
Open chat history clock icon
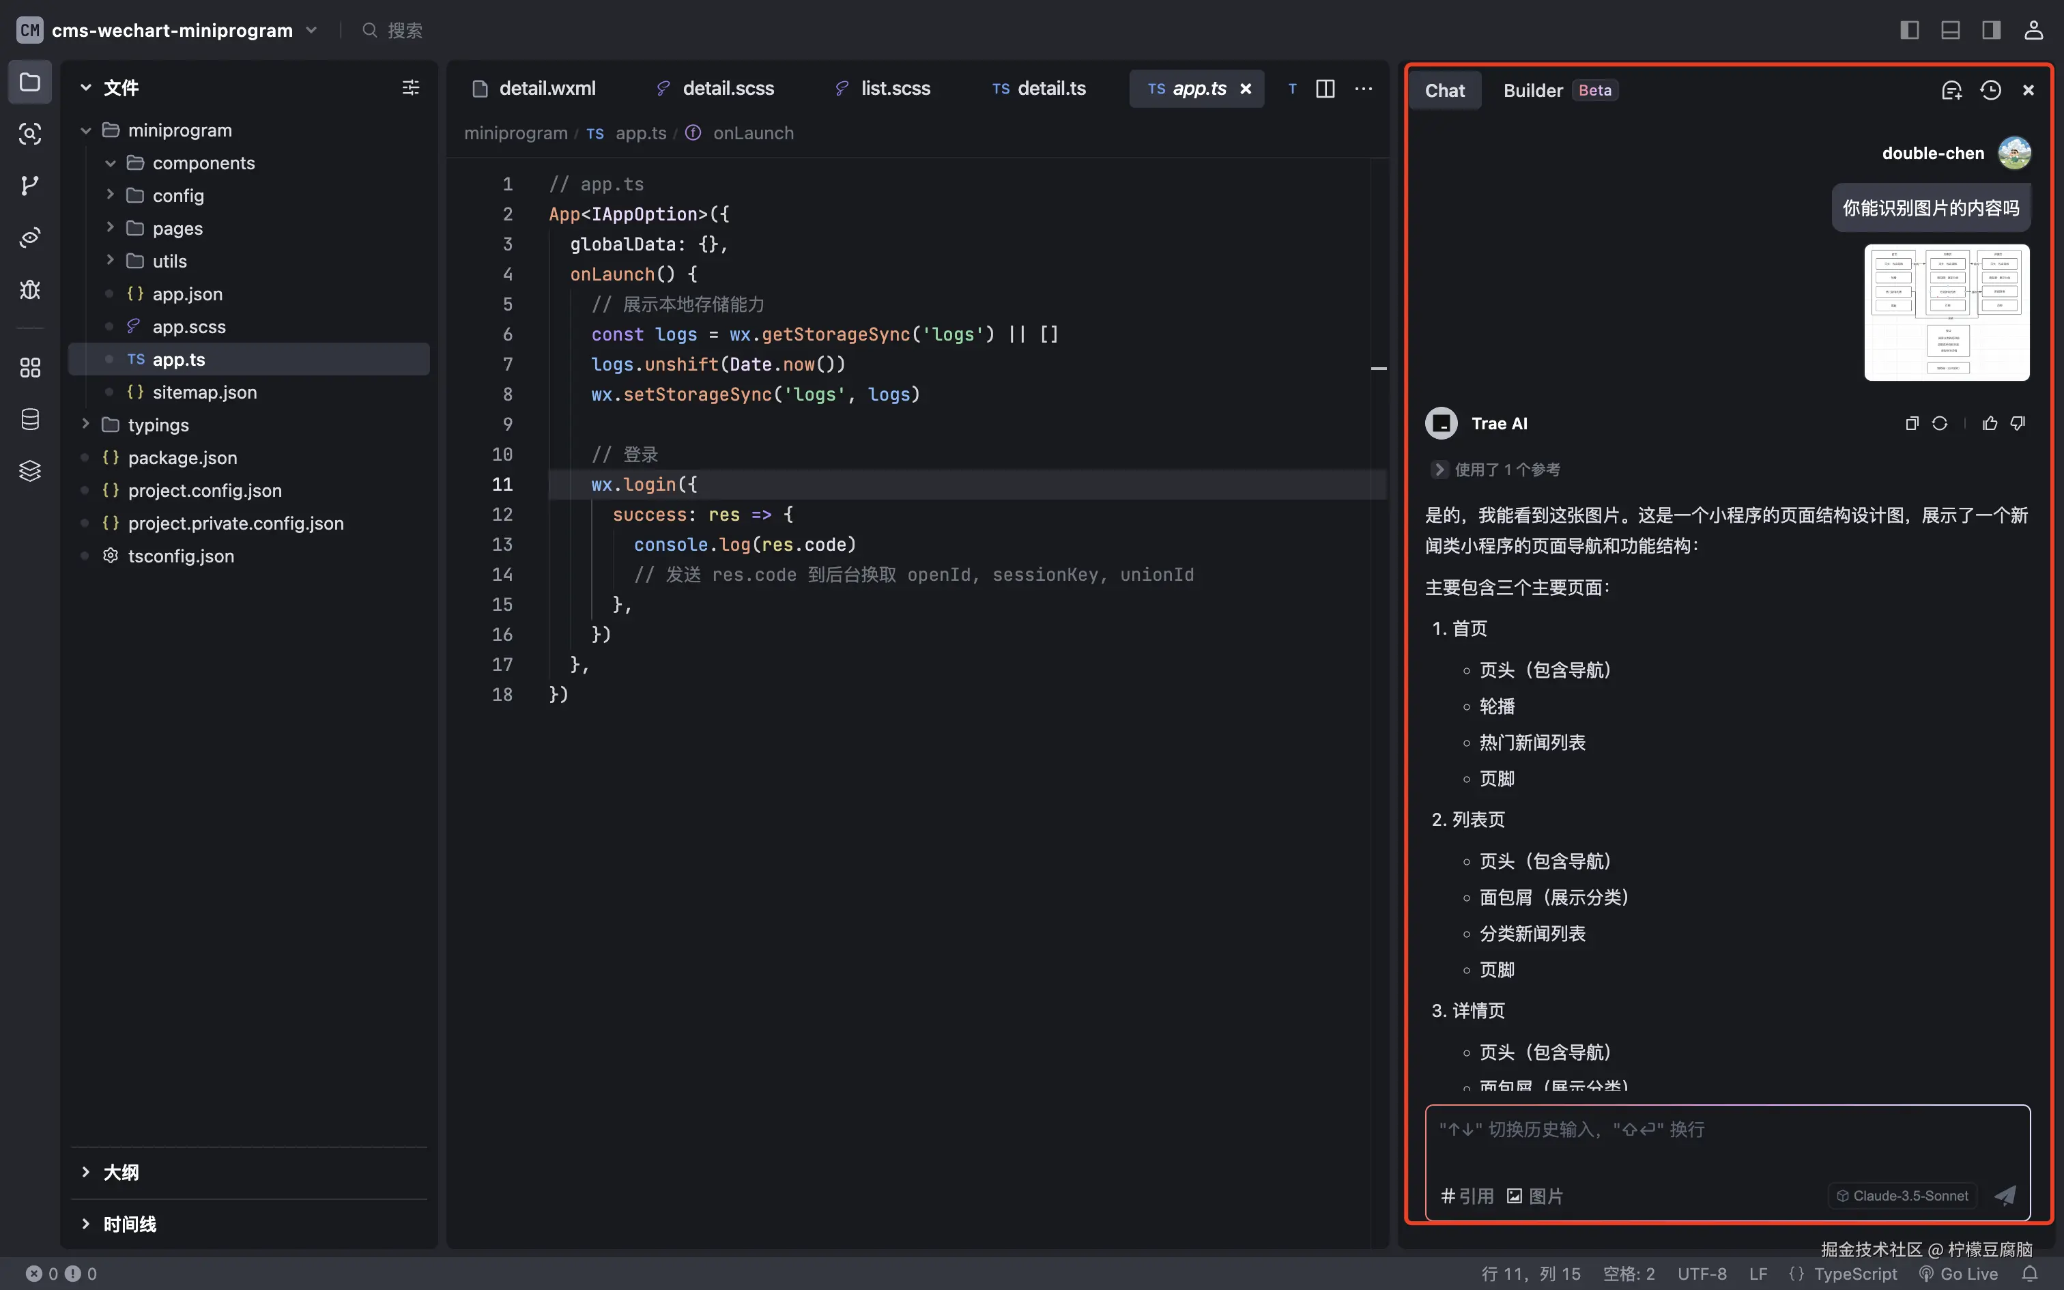click(x=1991, y=90)
